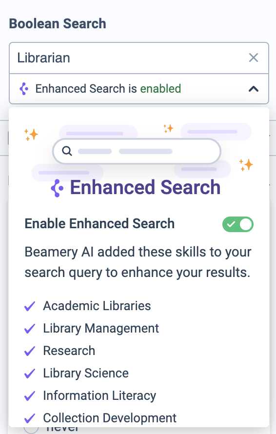Click checkmark beside Library Management
This screenshot has width=276, height=434.
point(30,329)
